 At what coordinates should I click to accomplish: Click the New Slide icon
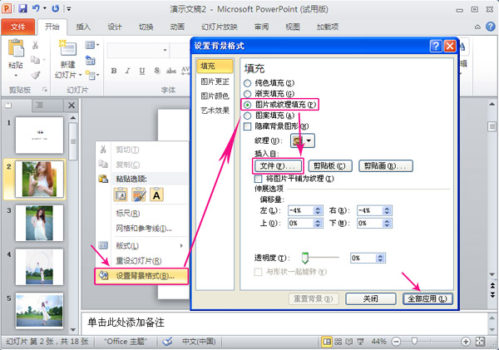point(67,47)
